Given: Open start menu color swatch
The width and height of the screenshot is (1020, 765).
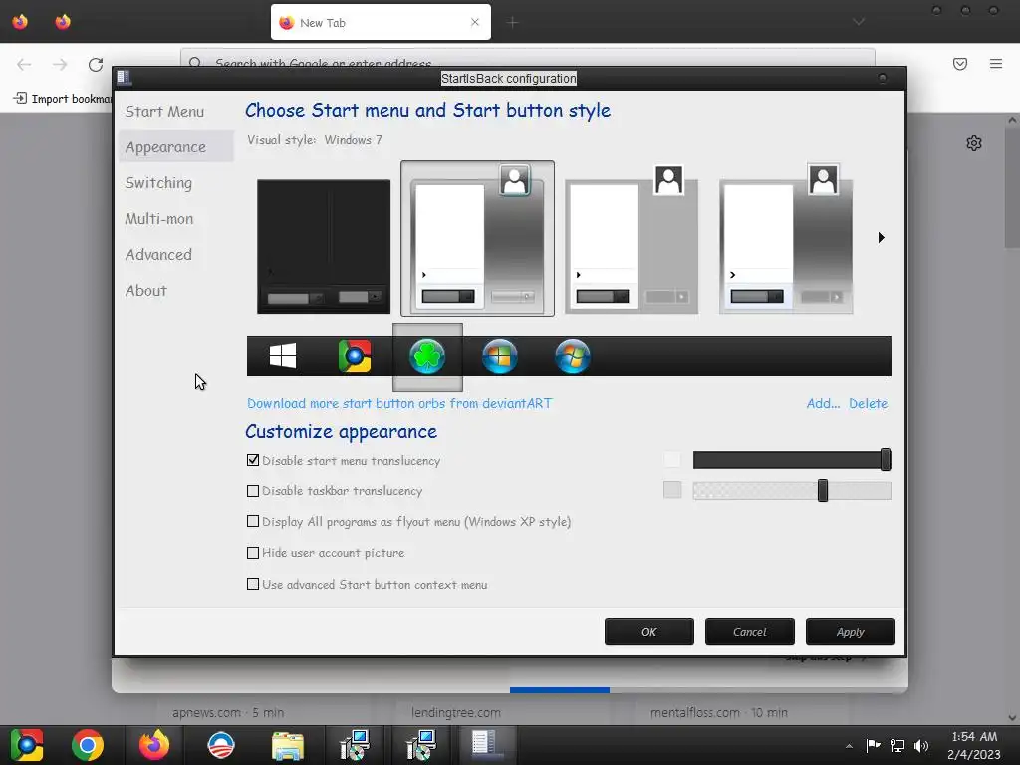Looking at the screenshot, I should coord(672,460).
